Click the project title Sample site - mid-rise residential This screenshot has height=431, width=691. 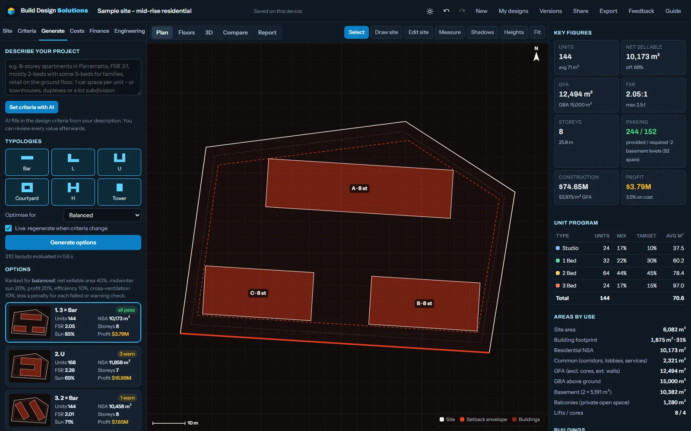(x=144, y=11)
